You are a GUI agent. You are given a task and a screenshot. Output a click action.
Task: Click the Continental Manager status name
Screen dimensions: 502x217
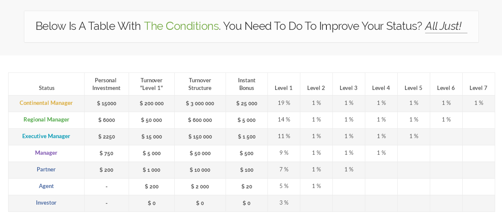[46, 103]
